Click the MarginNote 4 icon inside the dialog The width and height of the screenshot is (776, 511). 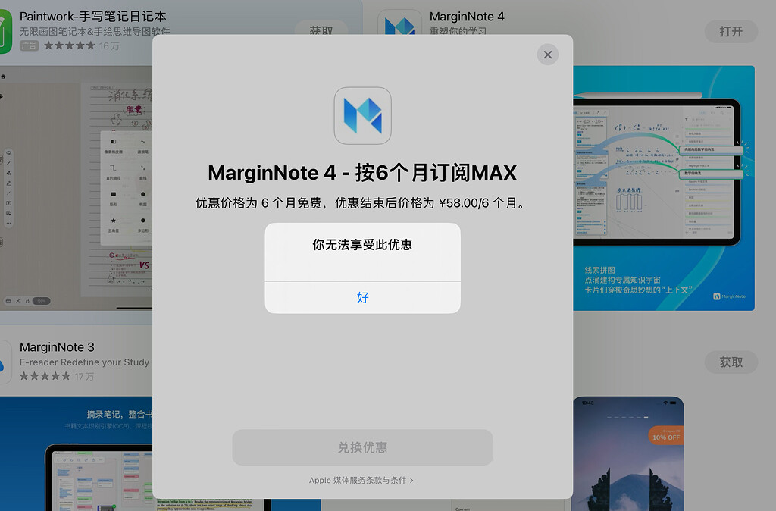pos(362,115)
